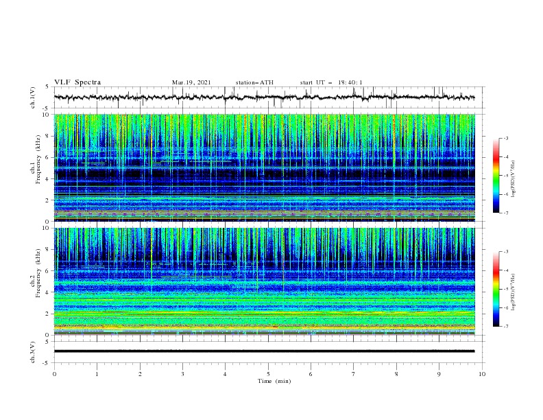Viewport: 543px width, 420px height.
Task: Click the "10" label ending the time axis
Action: pos(482,374)
